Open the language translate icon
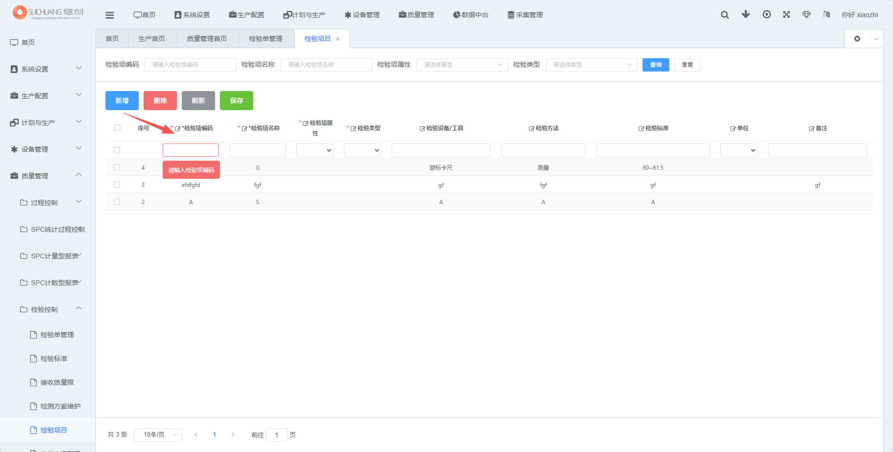Image resolution: width=893 pixels, height=452 pixels. click(x=827, y=14)
